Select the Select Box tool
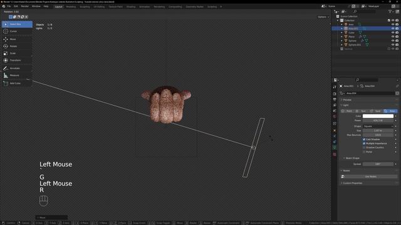Viewport: 401px width, 225px height. click(17, 24)
